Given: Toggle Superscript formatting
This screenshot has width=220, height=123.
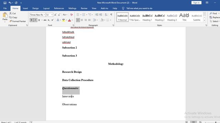Looking at the screenshot, I should pos(53,20).
